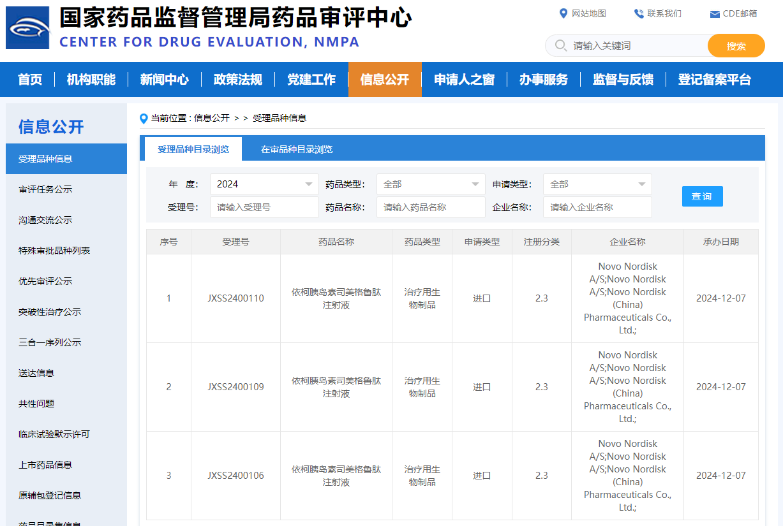Click the 网站地图 link
The height and width of the screenshot is (526, 783).
click(x=589, y=13)
